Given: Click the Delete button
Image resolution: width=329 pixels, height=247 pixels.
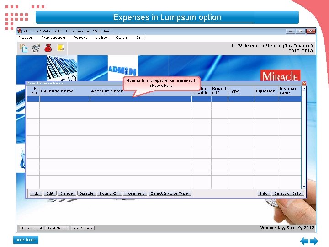Looking at the screenshot, I should click(x=67, y=193).
